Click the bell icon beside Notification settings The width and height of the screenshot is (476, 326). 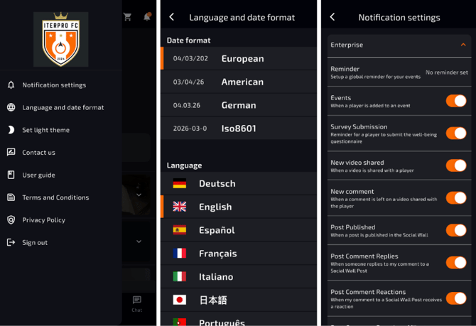pyautogui.click(x=11, y=85)
